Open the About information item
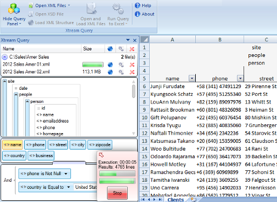The width and height of the screenshot is (277, 202). point(145,14)
